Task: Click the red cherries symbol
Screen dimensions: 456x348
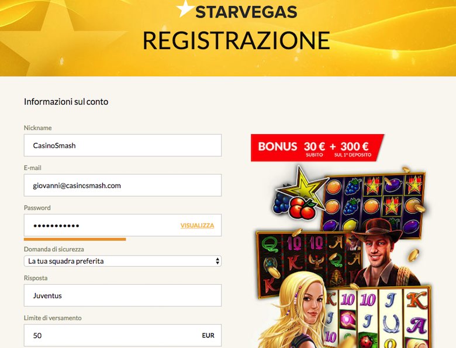Action: click(x=303, y=208)
